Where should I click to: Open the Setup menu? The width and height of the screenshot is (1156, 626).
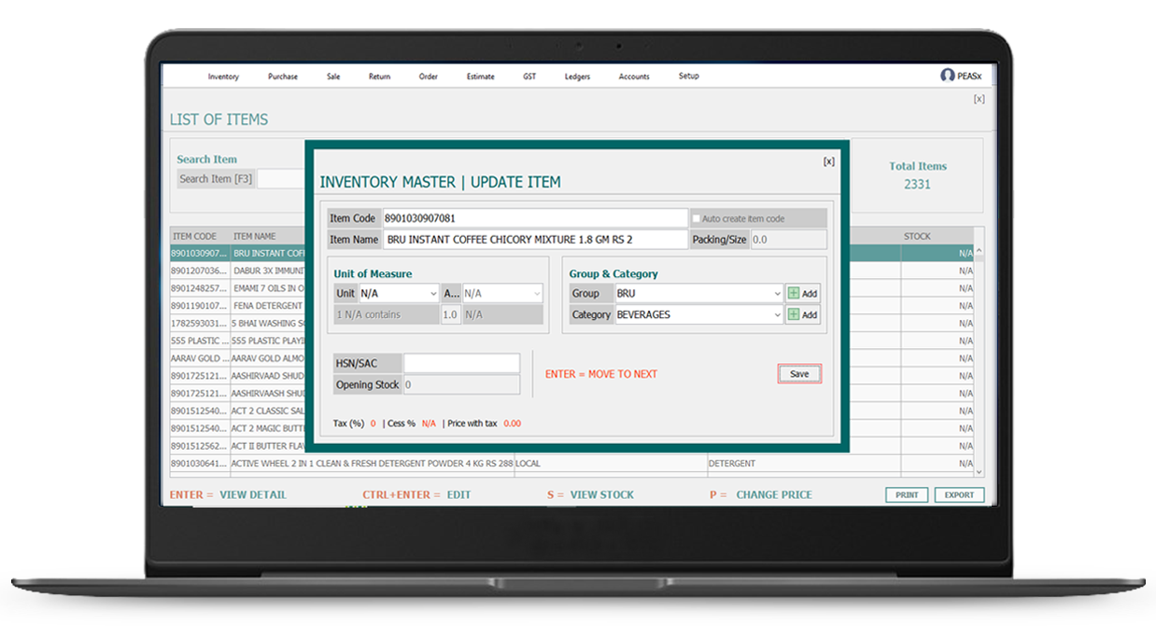coord(688,77)
